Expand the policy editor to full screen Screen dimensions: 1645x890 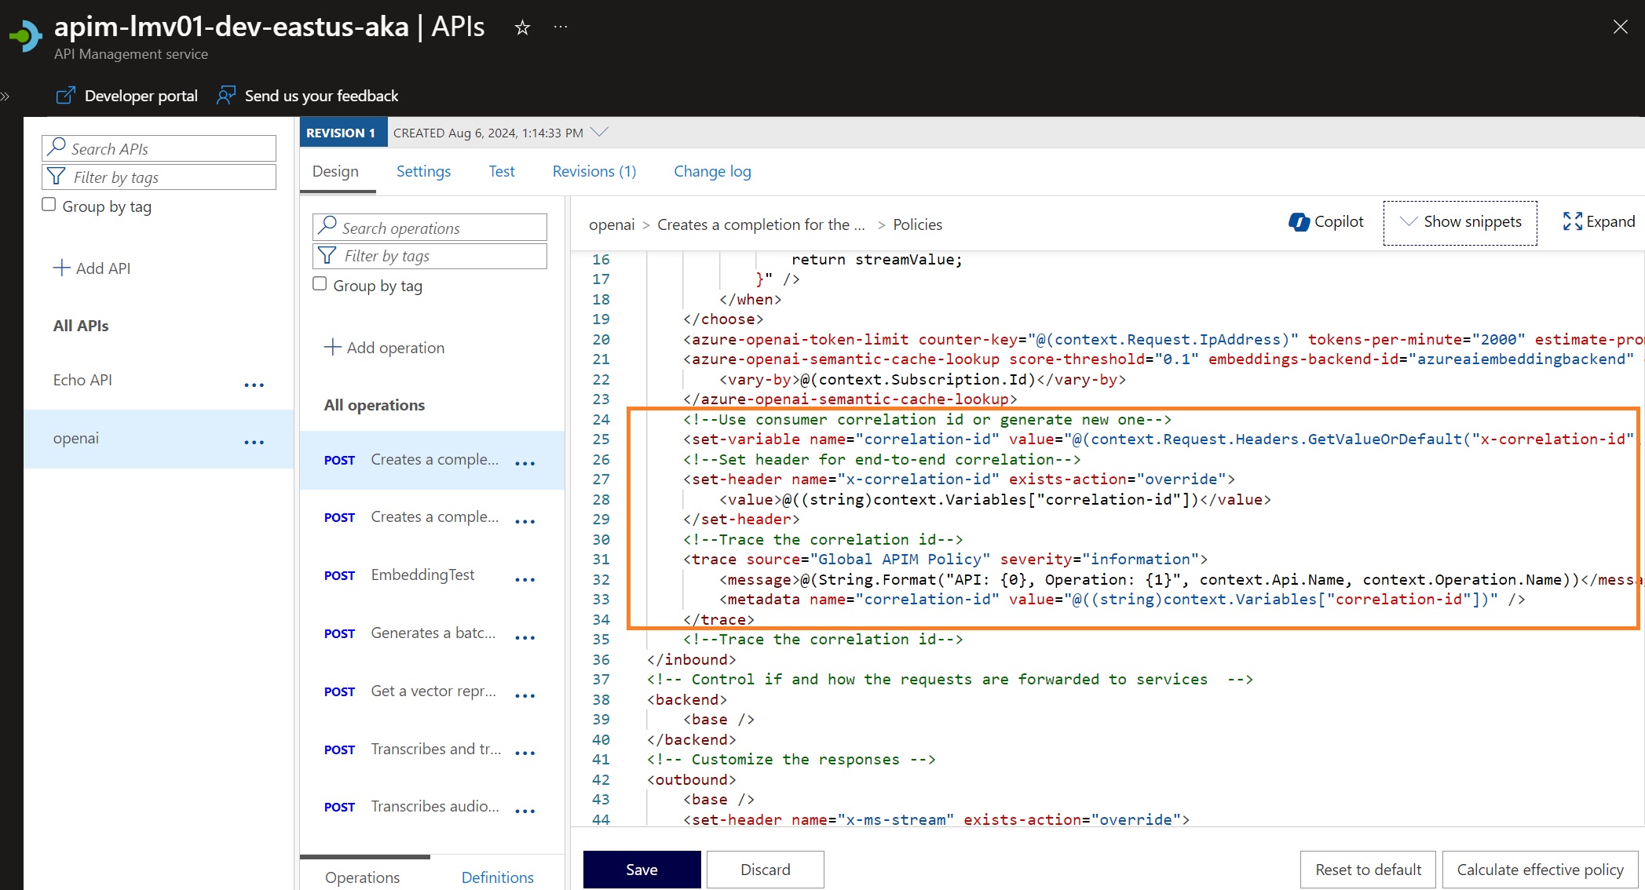click(x=1599, y=222)
